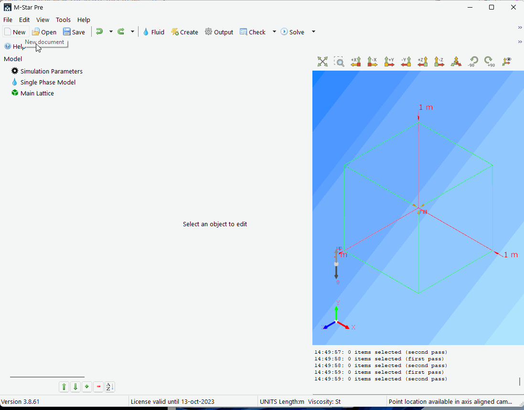Open the File menu
Screen dimensions: 524x410
point(8,20)
